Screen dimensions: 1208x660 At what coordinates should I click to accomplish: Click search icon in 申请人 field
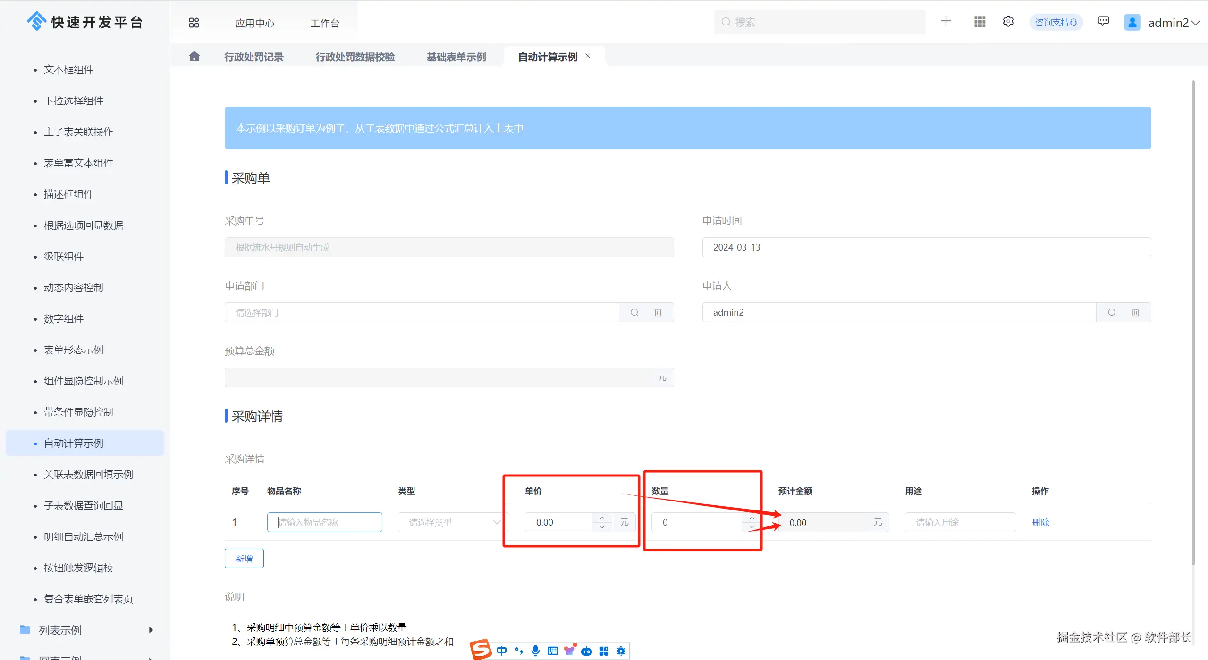click(1112, 312)
